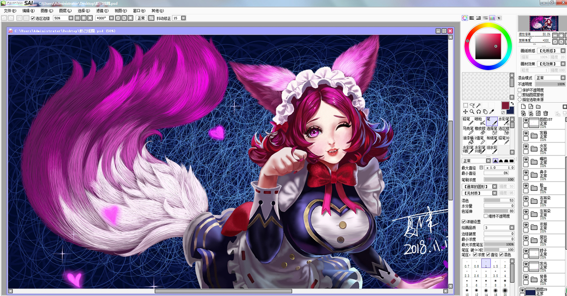The image size is (567, 296).
Task: Toggle 维持不透明度 checkbox
Action: [486, 216]
